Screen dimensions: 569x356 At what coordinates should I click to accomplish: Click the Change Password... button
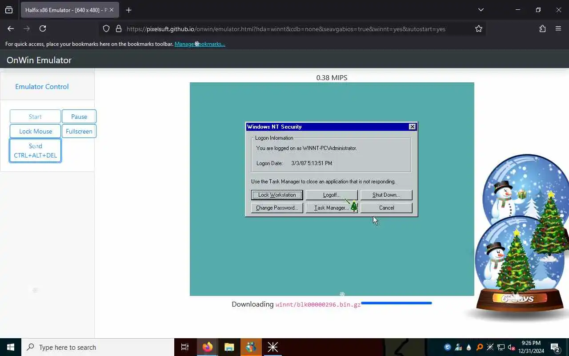click(277, 208)
